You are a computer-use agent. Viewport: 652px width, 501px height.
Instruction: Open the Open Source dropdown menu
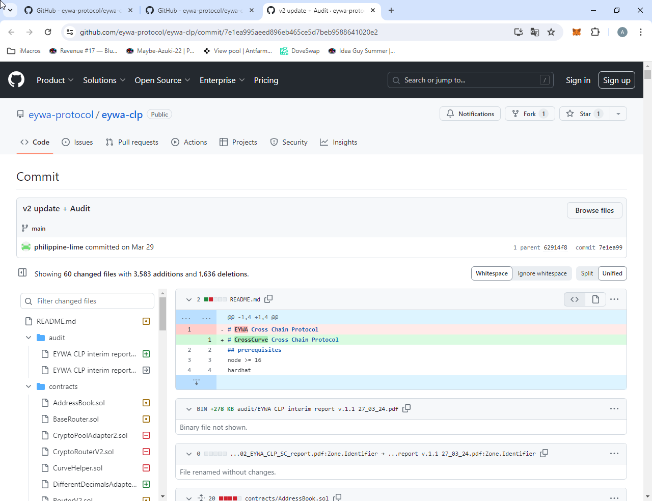pyautogui.click(x=162, y=80)
